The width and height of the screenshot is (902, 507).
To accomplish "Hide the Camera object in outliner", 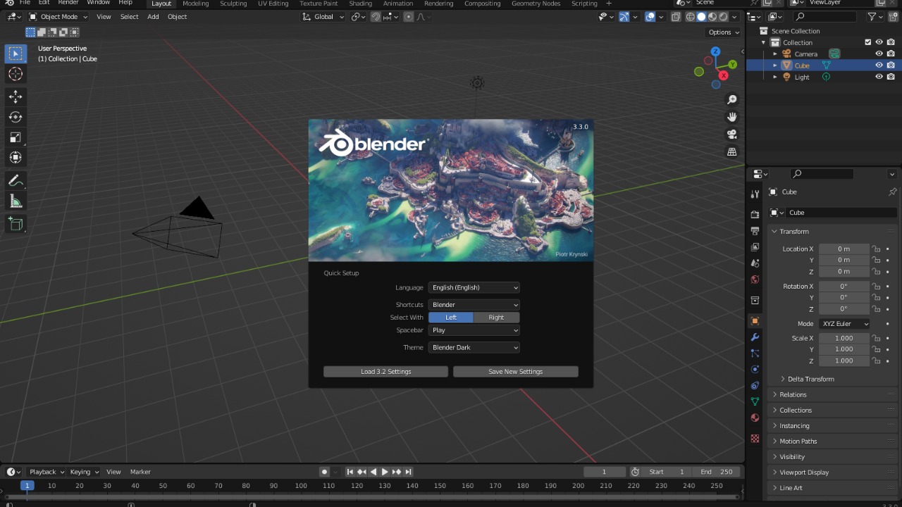I will click(x=879, y=54).
